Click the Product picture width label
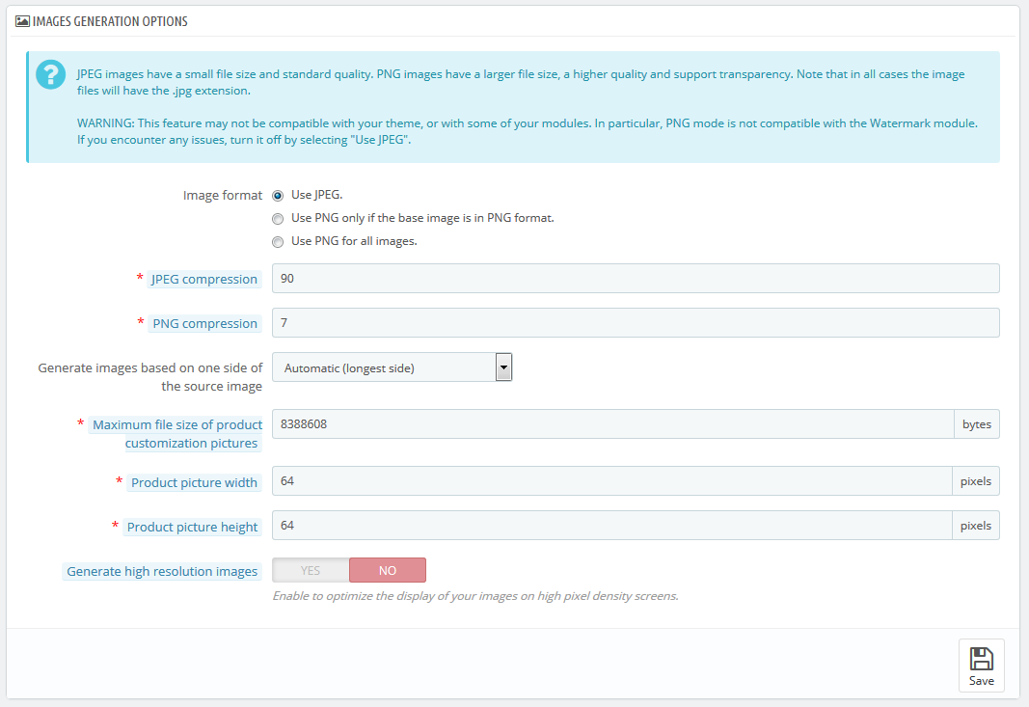The width and height of the screenshot is (1029, 707). point(194,482)
